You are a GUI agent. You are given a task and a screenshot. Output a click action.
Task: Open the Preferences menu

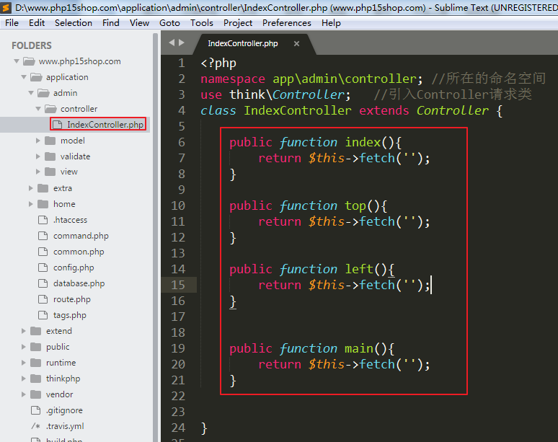click(286, 22)
